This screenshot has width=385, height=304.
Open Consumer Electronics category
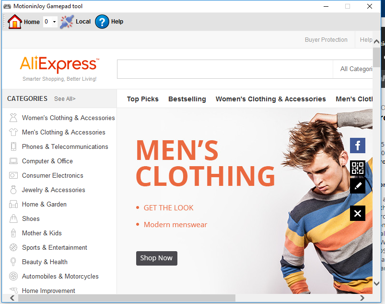pyautogui.click(x=53, y=175)
